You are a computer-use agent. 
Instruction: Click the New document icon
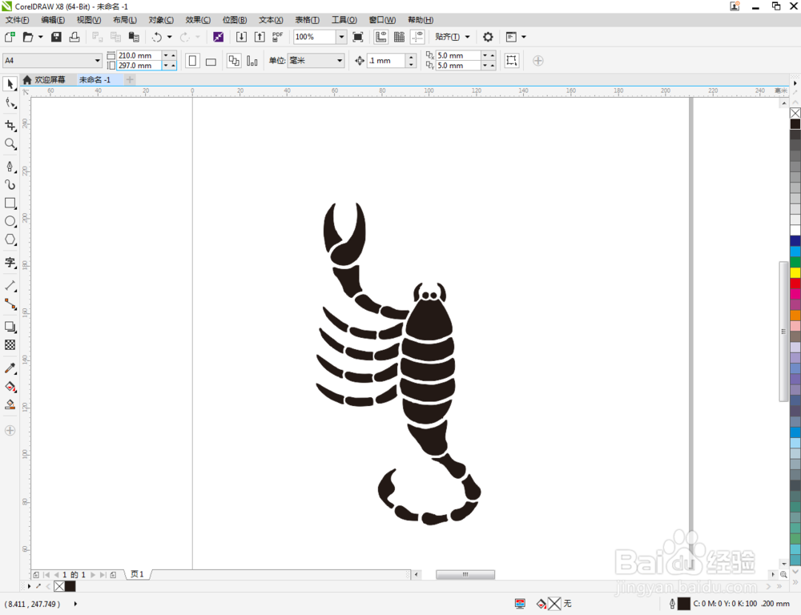point(10,37)
